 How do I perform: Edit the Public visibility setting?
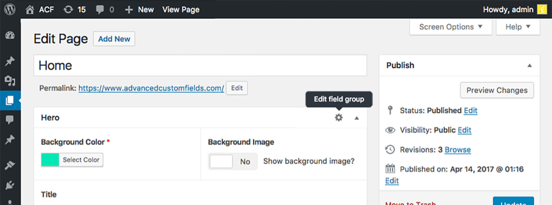tap(464, 130)
